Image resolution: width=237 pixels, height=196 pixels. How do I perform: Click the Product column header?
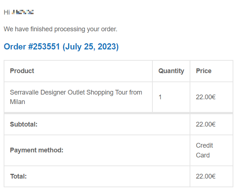coord(22,71)
